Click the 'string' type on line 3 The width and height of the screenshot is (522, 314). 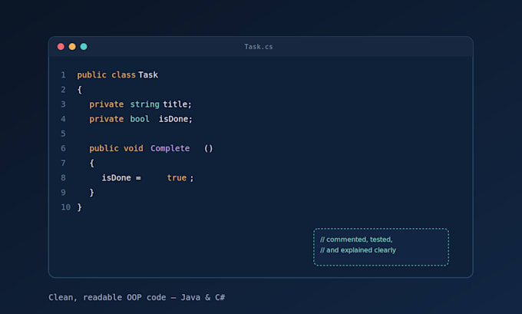[x=144, y=104]
